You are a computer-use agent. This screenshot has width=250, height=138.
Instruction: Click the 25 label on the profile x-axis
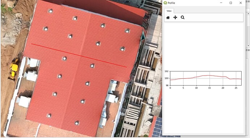click(236, 88)
